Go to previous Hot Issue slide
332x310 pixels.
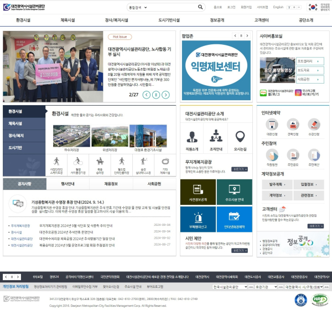click(146, 95)
